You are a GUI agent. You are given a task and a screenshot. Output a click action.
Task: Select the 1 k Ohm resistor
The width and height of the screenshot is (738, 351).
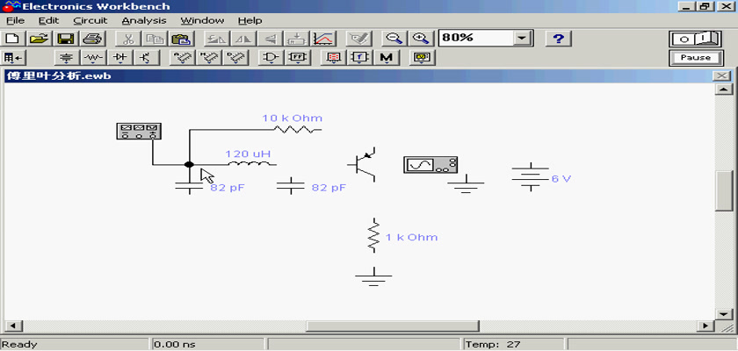point(373,236)
